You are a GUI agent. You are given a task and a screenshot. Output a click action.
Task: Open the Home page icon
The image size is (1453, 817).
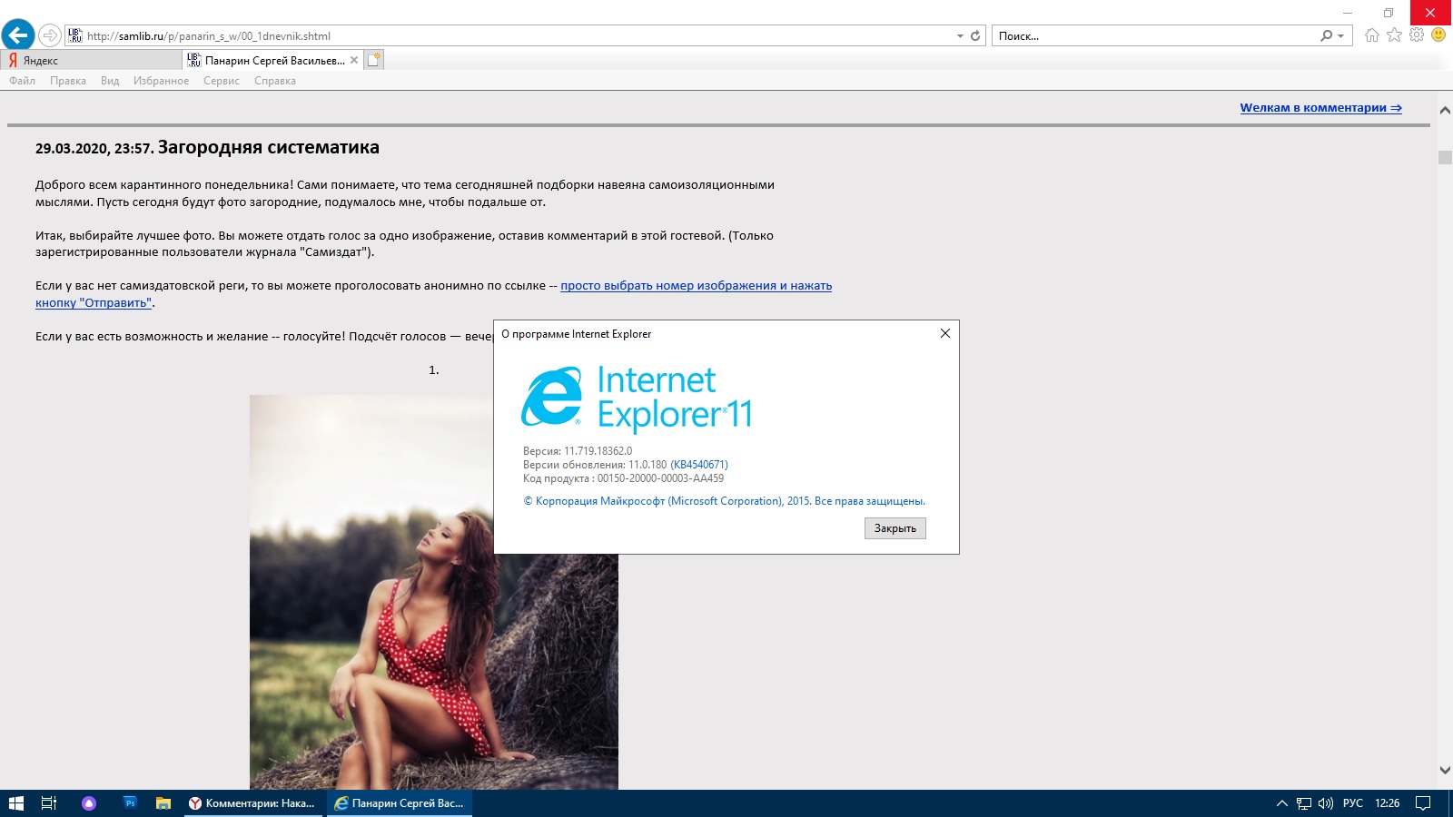pyautogui.click(x=1371, y=35)
